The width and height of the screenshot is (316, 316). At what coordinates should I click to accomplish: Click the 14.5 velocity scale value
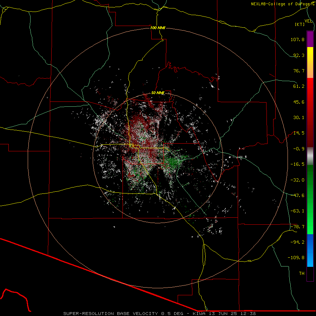299,133
